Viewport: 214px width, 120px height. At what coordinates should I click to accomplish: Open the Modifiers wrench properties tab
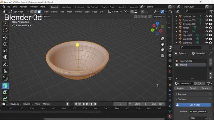170,90
